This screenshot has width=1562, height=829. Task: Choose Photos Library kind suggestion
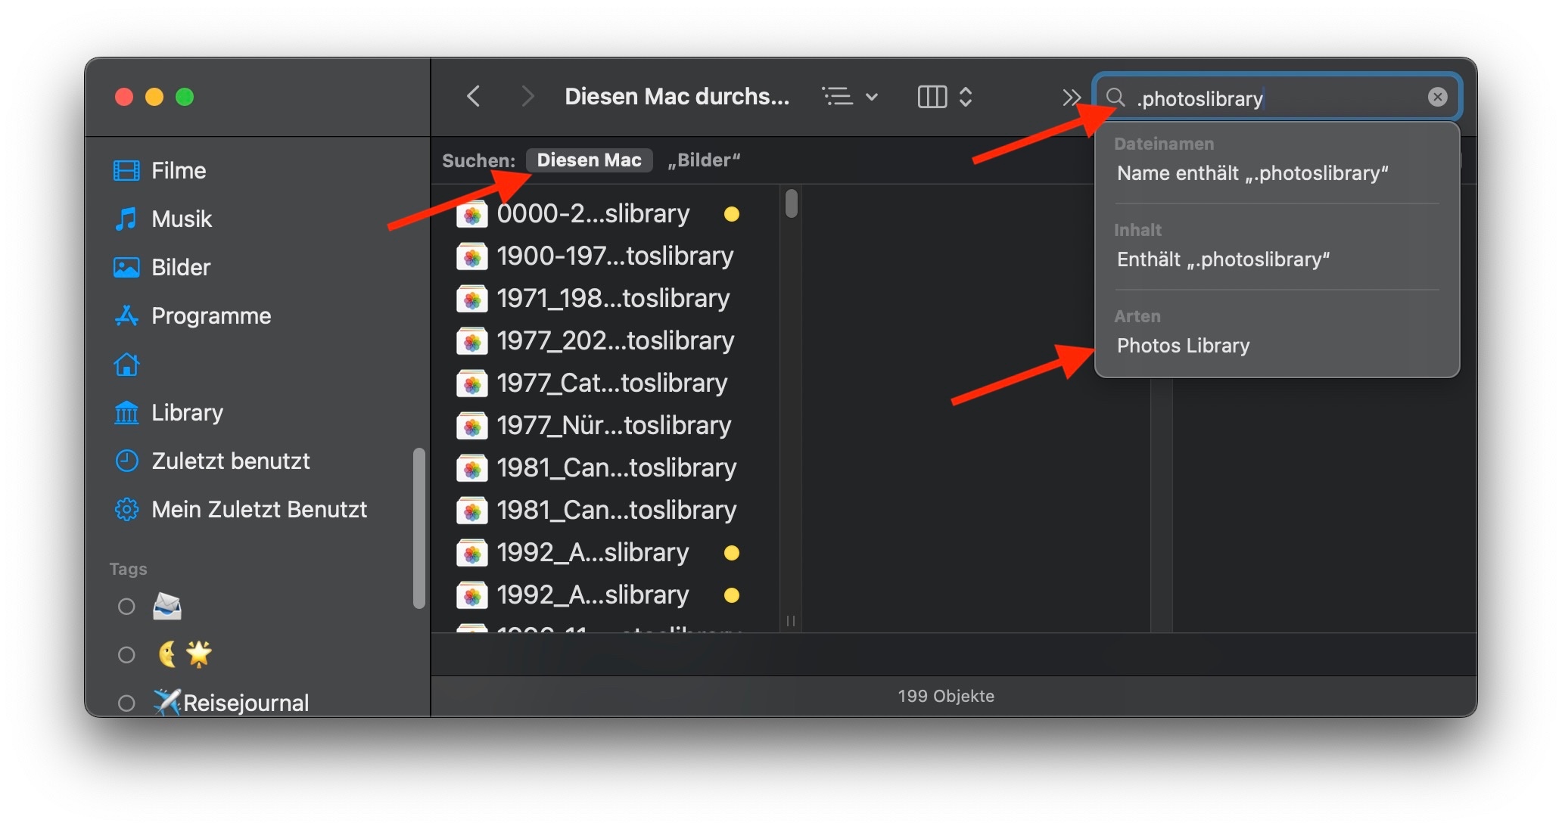click(1183, 346)
